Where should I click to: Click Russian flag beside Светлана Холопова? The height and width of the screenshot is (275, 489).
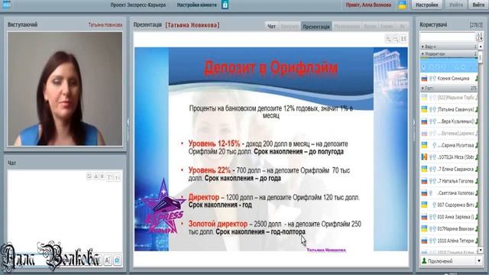click(424, 193)
